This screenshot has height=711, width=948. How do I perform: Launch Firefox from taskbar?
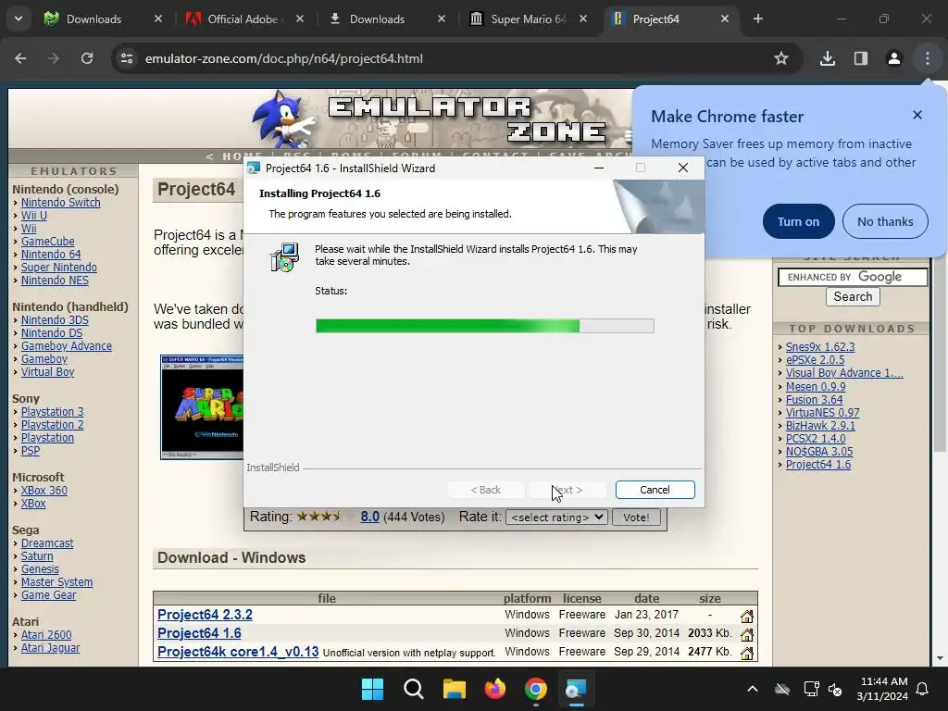point(495,689)
